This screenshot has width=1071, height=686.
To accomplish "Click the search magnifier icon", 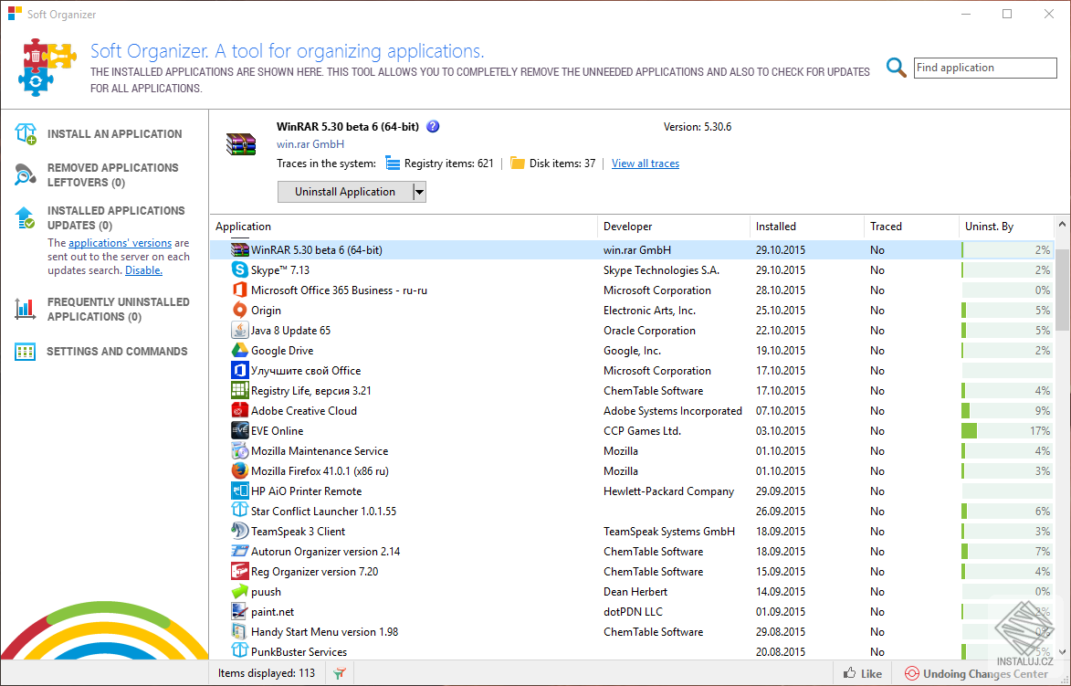I will coord(896,68).
